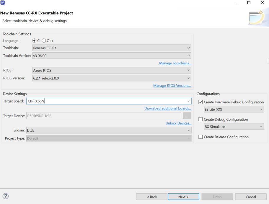Click the Target Device field R5F565NEHxFB
The height and width of the screenshot is (204, 269).
pos(103,116)
